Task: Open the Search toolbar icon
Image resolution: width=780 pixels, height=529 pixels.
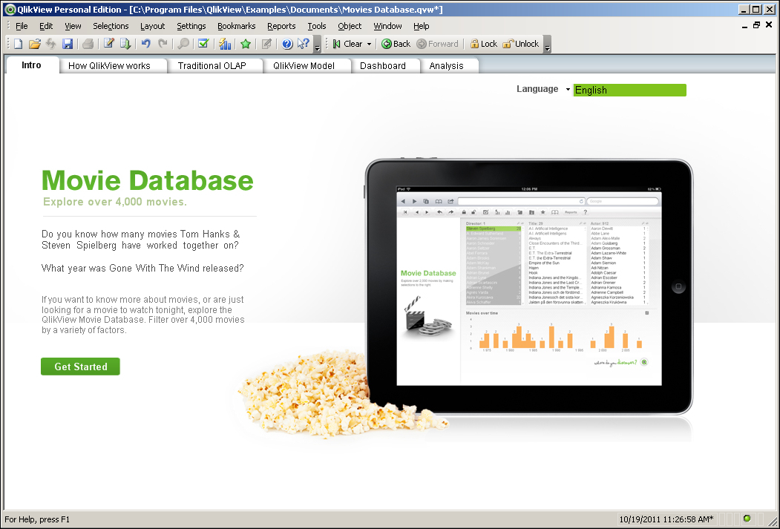Action: 182,44
